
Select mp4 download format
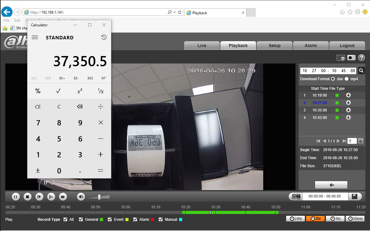pyautogui.click(x=347, y=79)
